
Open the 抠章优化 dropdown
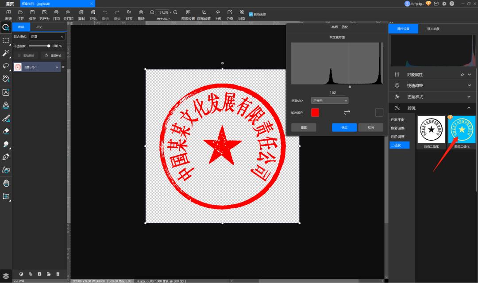(x=329, y=101)
